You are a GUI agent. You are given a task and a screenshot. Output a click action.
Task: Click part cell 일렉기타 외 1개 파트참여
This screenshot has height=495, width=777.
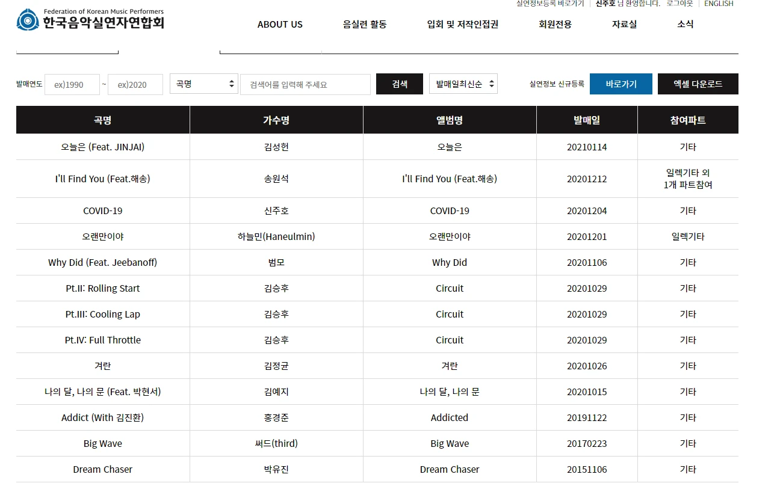pyautogui.click(x=688, y=179)
